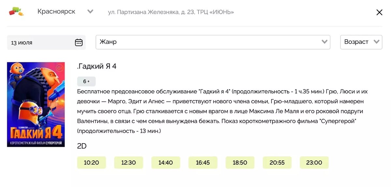Screen dimensions: 391x187
Task: Select the 23:00 showtime
Action: pyautogui.click(x=314, y=162)
